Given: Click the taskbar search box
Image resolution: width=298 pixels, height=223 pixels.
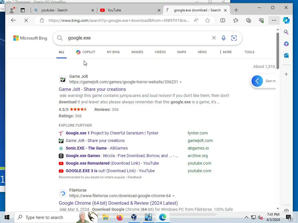Looking at the screenshot, I should coord(56,217).
